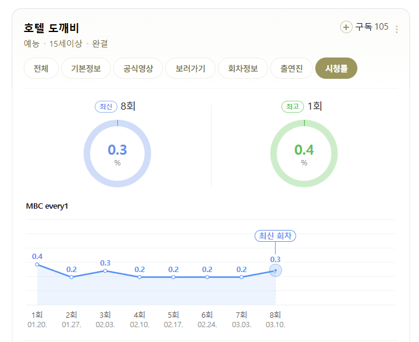Select the 회차정보 tab
419x342 pixels.
tap(243, 68)
